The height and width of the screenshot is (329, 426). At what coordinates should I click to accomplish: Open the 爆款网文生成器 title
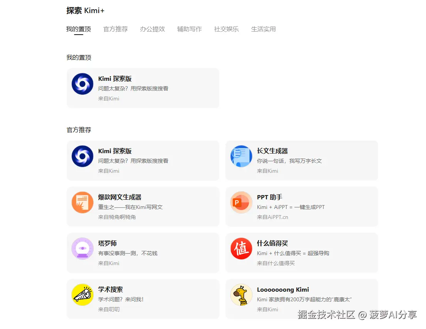pos(120,197)
